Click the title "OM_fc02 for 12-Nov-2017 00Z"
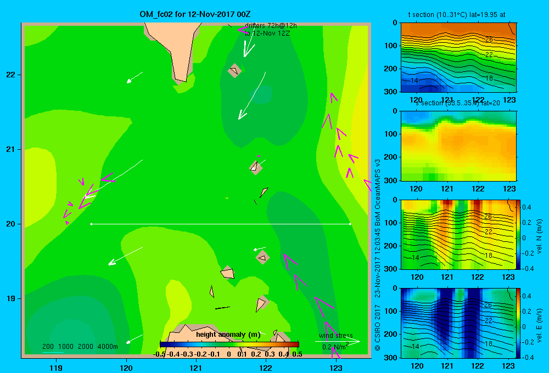 tap(195, 14)
